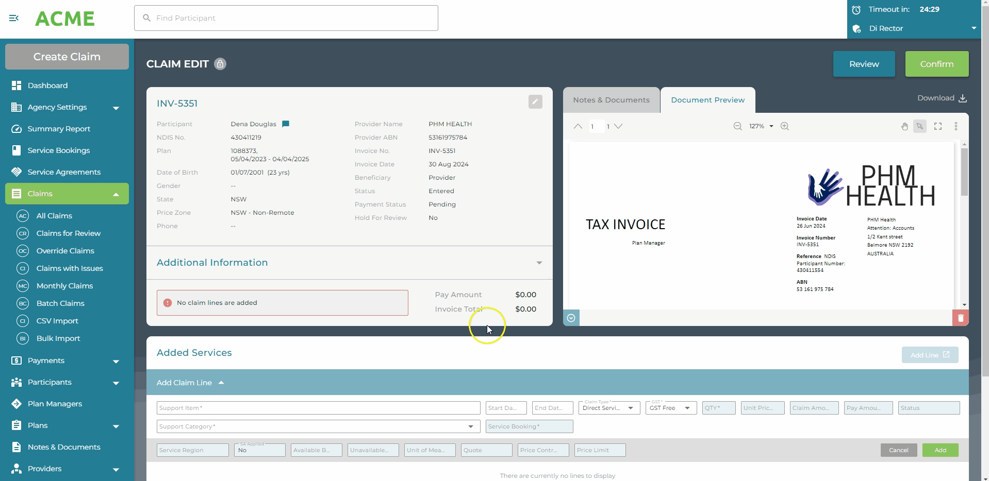The image size is (989, 481).
Task: Expand the Additional Information section
Action: point(539,263)
